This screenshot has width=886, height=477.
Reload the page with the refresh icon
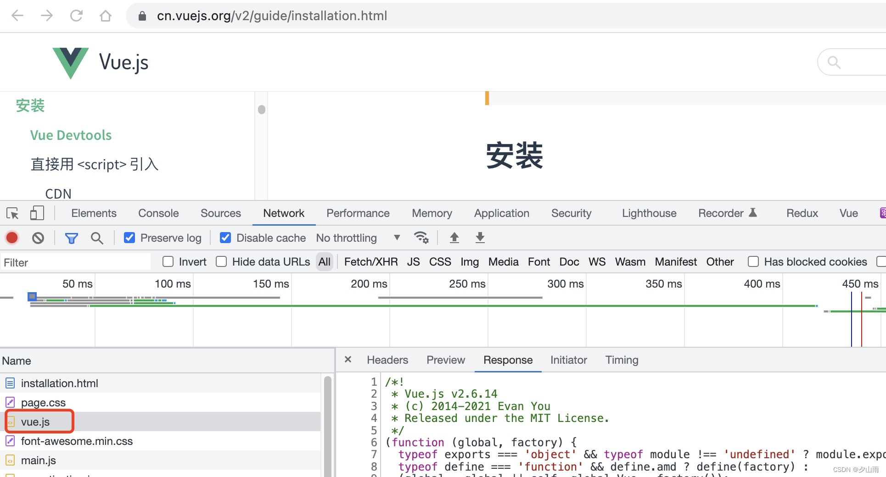[x=76, y=16]
